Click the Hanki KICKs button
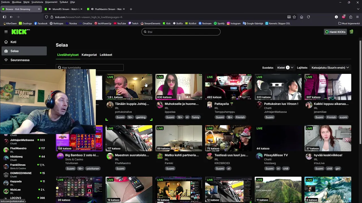Image resolution: width=362 pixels, height=203 pixels. [335, 32]
